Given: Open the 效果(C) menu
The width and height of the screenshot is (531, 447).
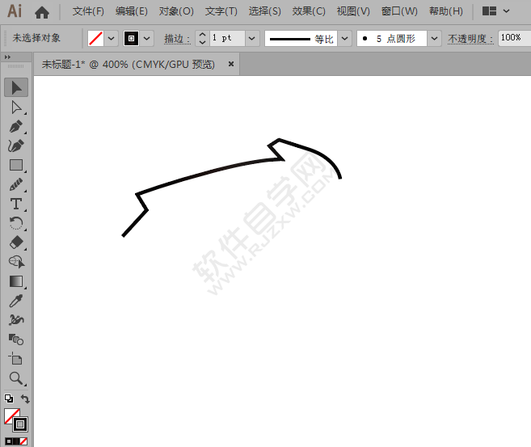Looking at the screenshot, I should [x=308, y=12].
